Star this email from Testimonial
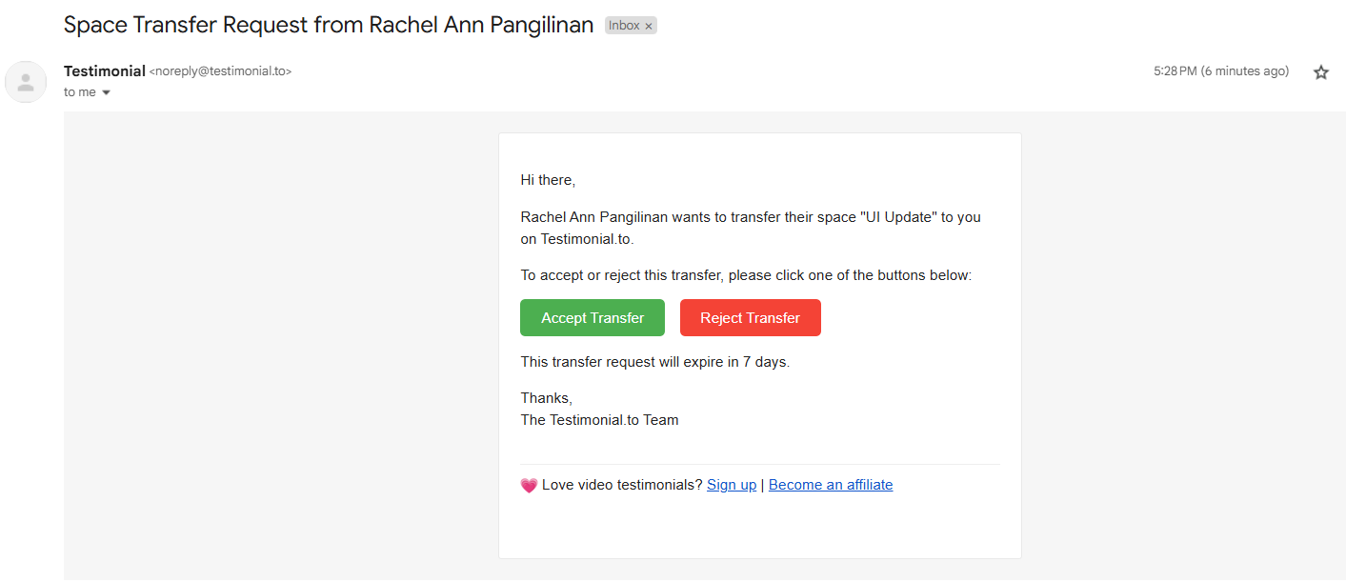This screenshot has width=1346, height=582. coord(1320,72)
